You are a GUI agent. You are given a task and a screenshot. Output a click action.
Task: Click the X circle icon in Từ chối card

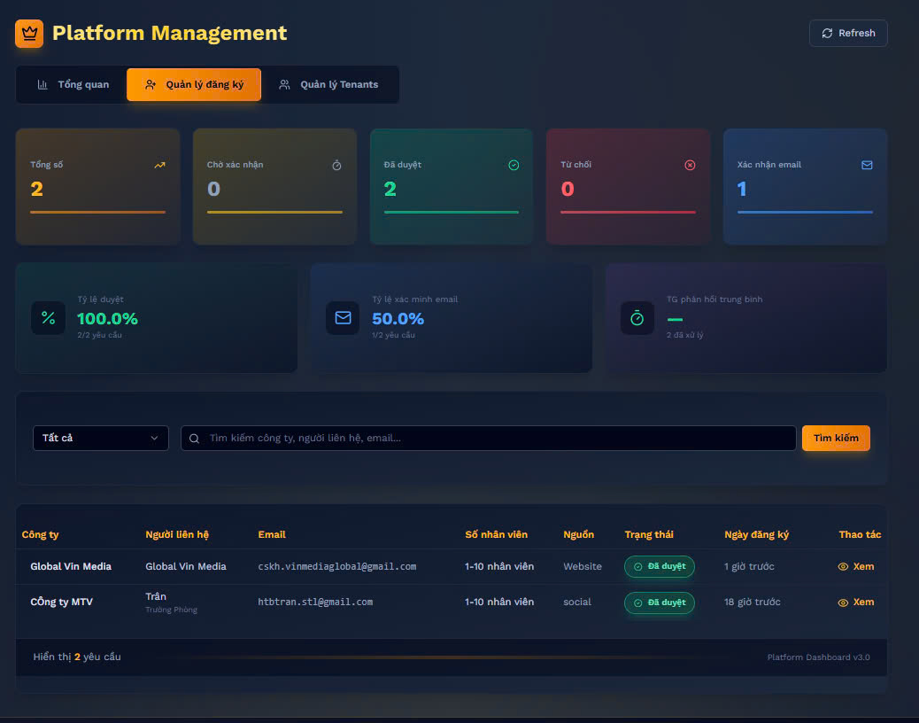click(691, 165)
